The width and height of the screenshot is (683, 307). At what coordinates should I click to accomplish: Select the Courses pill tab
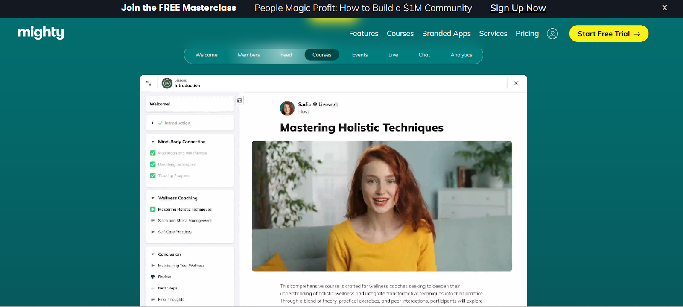coord(322,55)
